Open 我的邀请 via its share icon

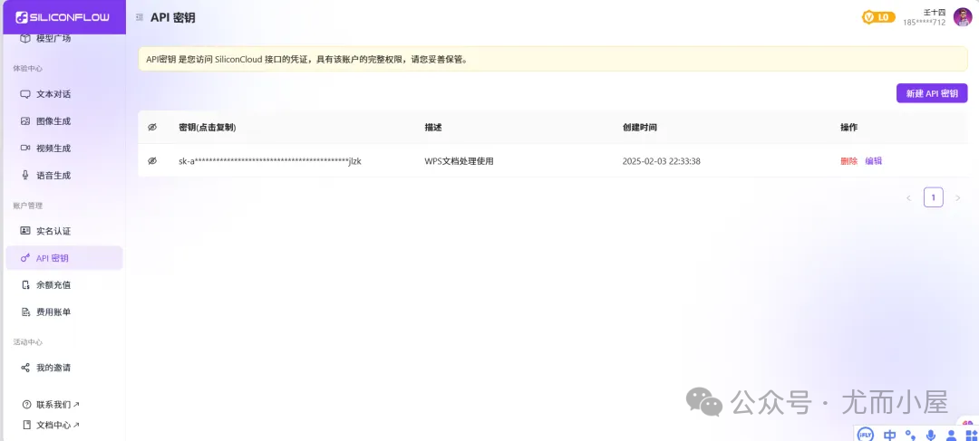pos(25,368)
